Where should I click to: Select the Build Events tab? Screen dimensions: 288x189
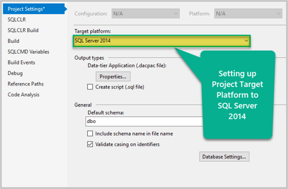coord(21,62)
